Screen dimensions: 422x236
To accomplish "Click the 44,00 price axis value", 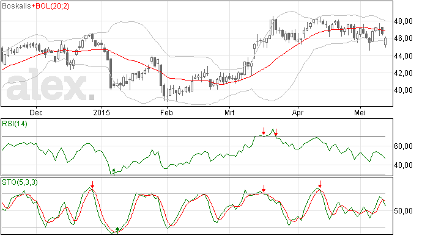I will click(403, 56).
